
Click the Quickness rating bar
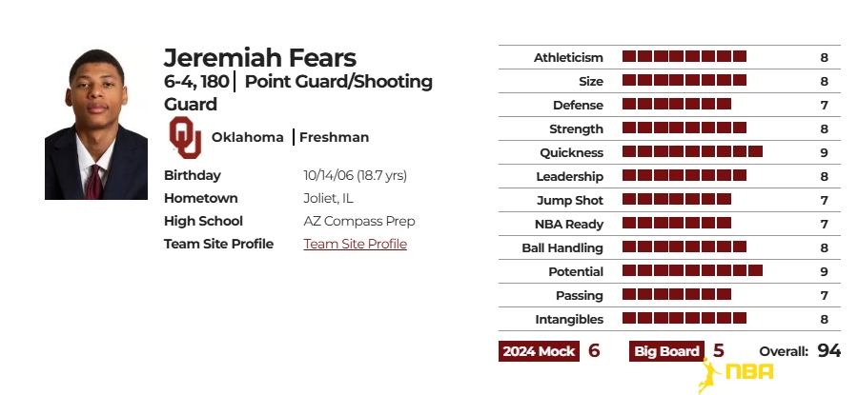pos(693,151)
